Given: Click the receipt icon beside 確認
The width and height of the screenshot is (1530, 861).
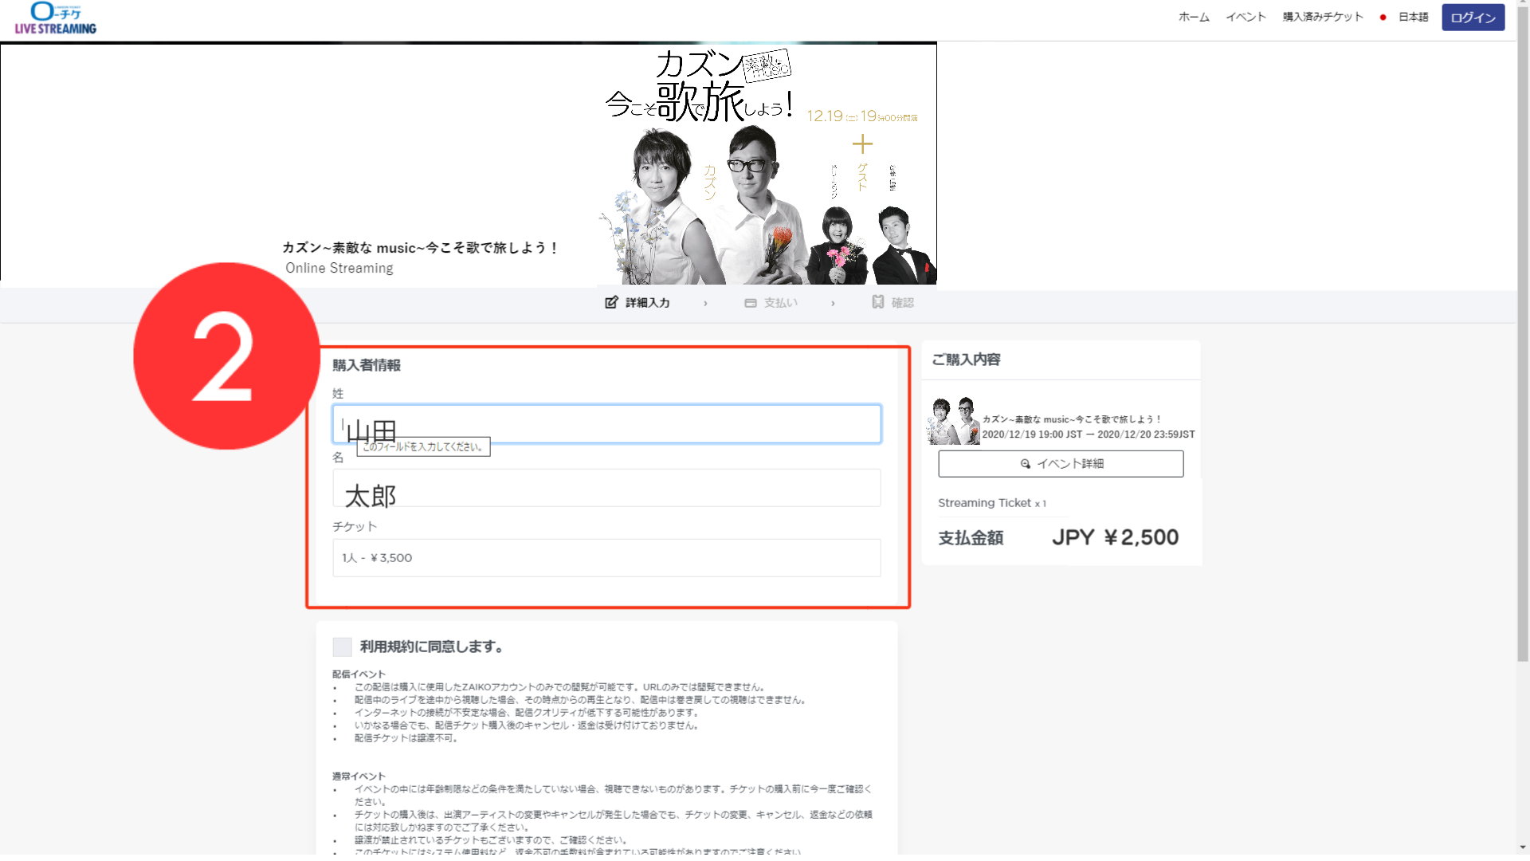Looking at the screenshot, I should (x=878, y=302).
